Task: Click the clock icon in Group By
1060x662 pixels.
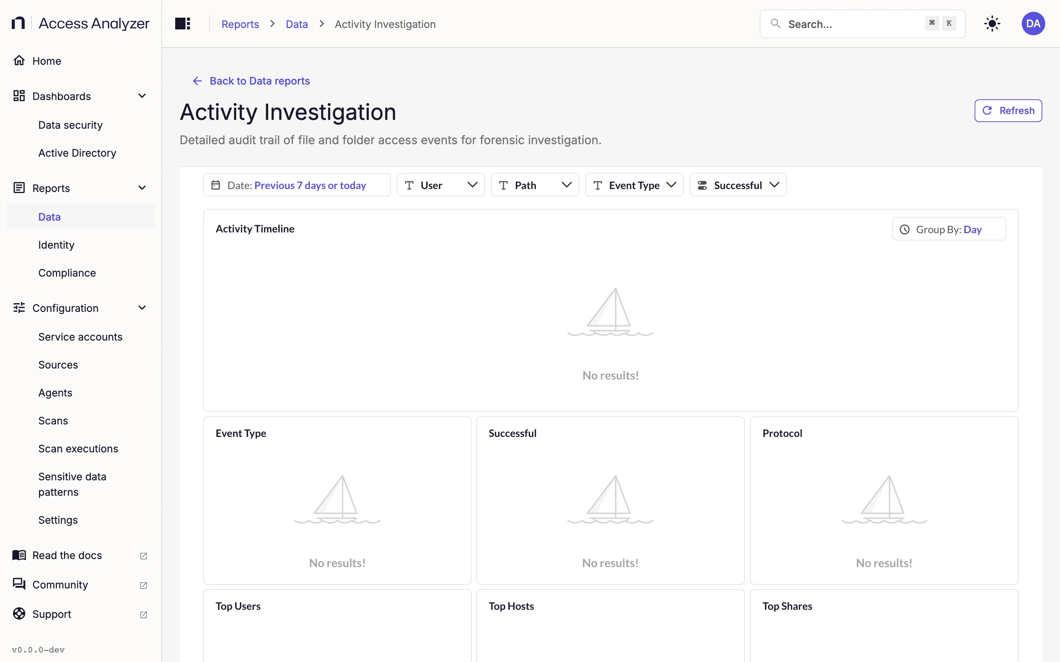Action: 905,229
